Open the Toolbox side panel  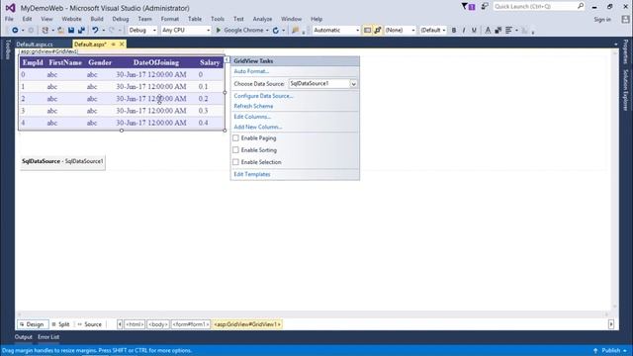tap(7, 49)
